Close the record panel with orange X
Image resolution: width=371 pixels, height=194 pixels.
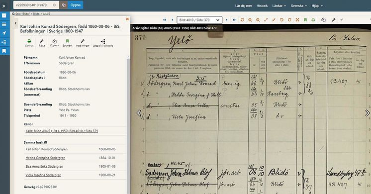coord(127,19)
